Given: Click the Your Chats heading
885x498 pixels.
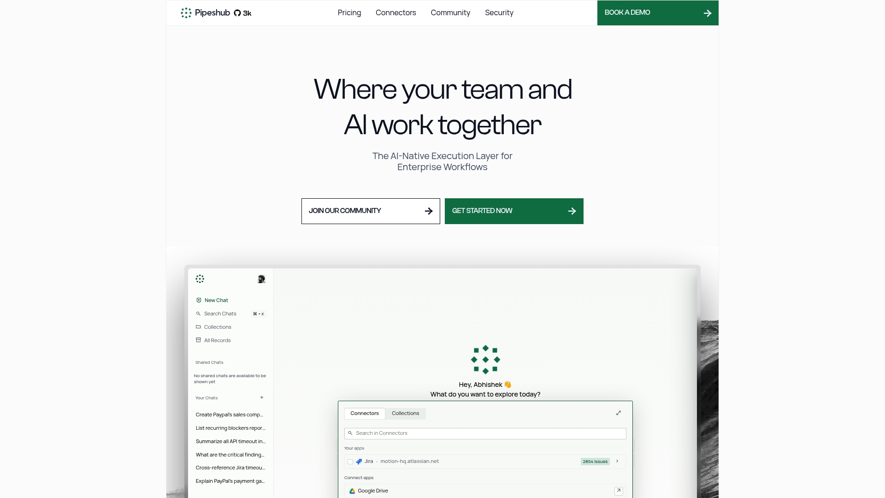Looking at the screenshot, I should (206, 398).
